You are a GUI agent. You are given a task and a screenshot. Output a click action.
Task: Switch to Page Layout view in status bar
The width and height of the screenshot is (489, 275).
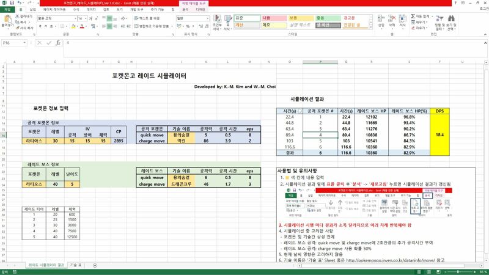429,272
